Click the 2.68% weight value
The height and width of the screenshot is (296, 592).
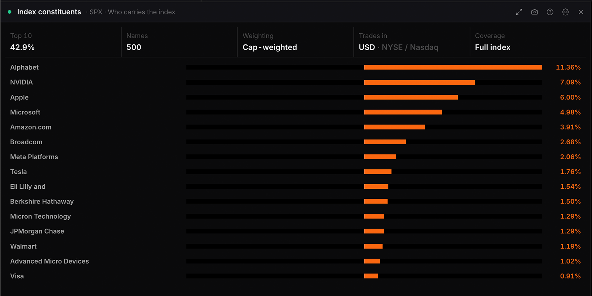tap(570, 142)
